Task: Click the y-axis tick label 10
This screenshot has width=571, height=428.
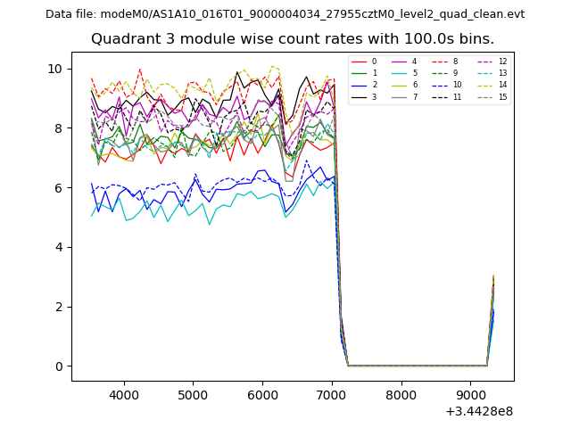Action: tap(54, 70)
